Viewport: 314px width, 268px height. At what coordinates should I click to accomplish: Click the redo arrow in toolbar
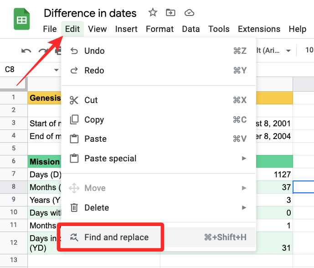[43, 51]
